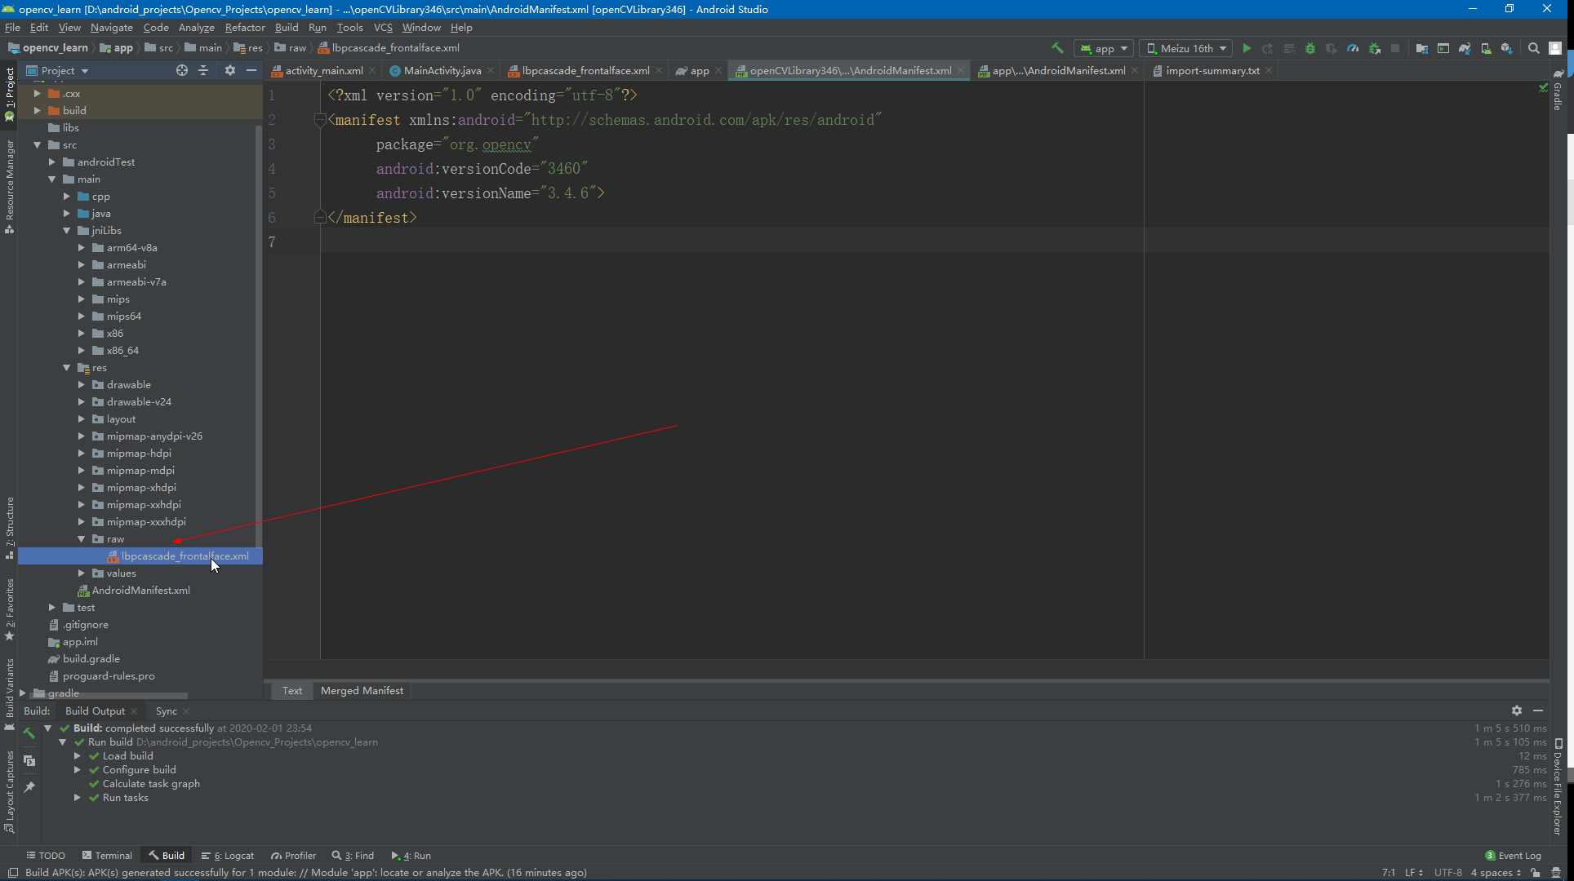Click the Debug app bug icon
The height and width of the screenshot is (881, 1574).
(1310, 48)
